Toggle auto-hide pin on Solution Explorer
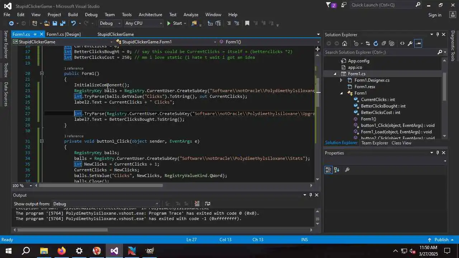Viewport: 459px width, 258px height. tap(437, 34)
